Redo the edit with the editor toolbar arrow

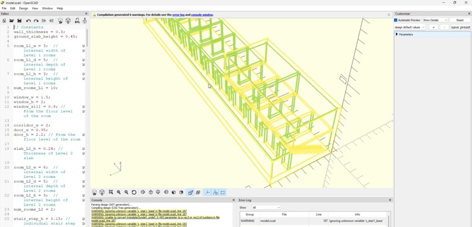(x=36, y=20)
